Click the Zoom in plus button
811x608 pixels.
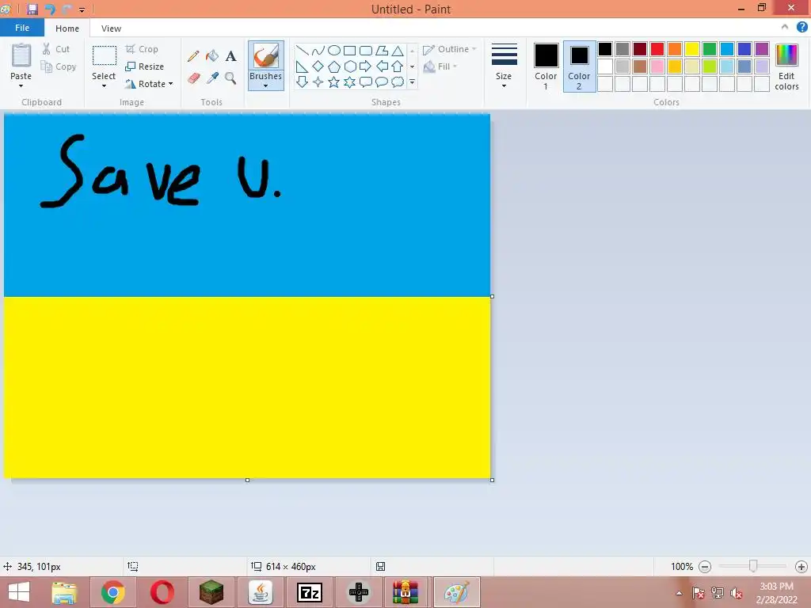click(x=801, y=567)
